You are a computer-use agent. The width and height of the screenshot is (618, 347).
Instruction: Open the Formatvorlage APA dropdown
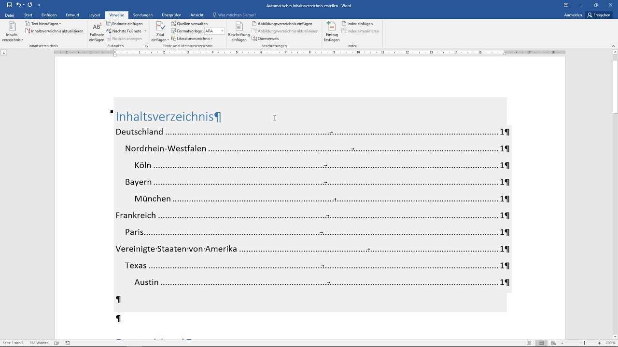[222, 31]
